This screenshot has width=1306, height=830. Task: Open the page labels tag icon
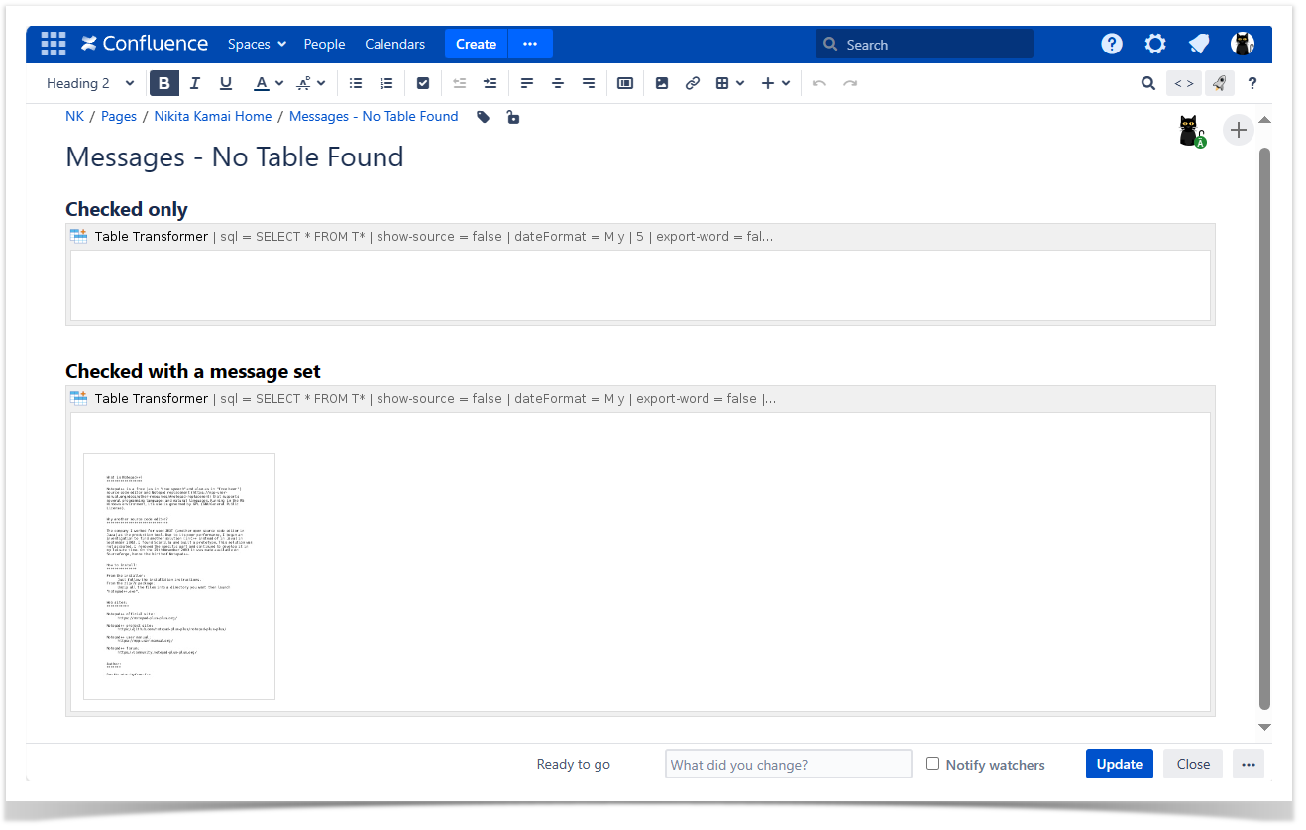pos(483,117)
